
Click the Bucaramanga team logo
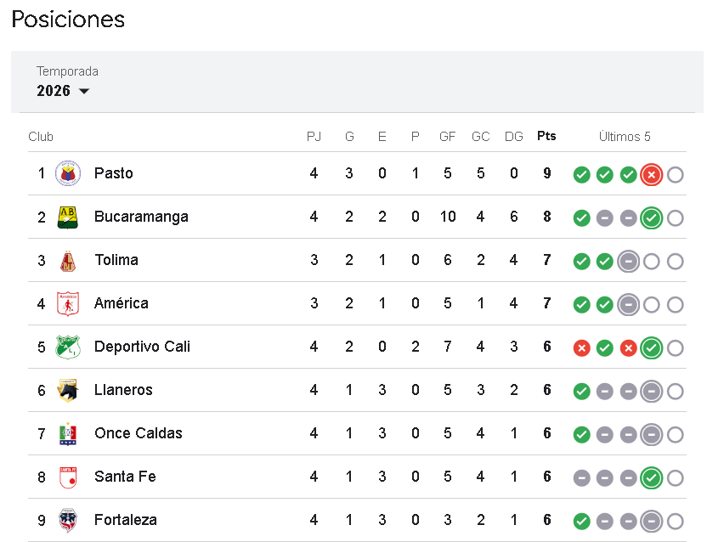point(68,217)
